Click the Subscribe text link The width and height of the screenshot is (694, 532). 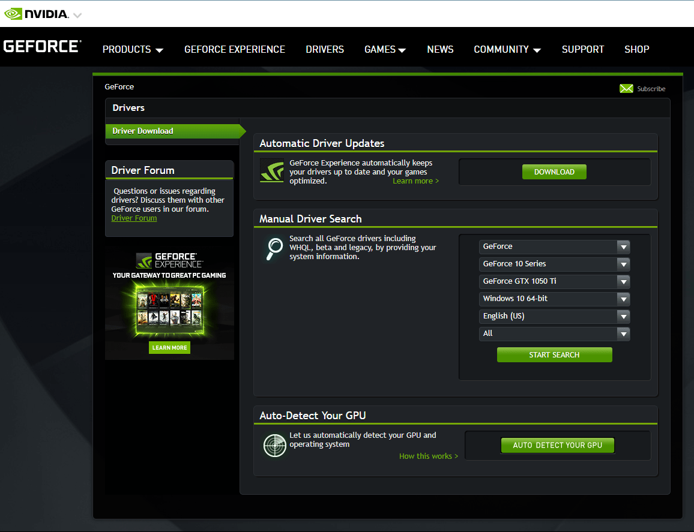[x=651, y=89]
